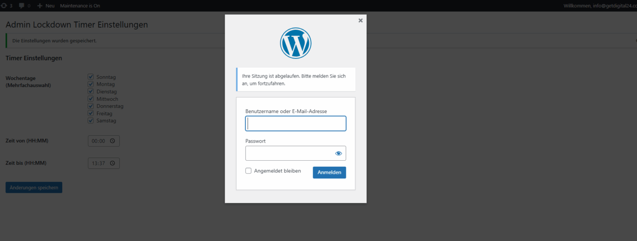Enable Angemeldet bleiben checkbox
Screen dimensions: 637x241
coord(248,171)
